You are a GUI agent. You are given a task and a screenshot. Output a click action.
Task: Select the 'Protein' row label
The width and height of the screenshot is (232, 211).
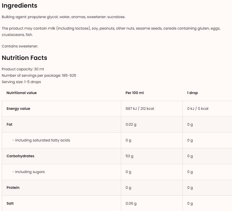click(13, 188)
